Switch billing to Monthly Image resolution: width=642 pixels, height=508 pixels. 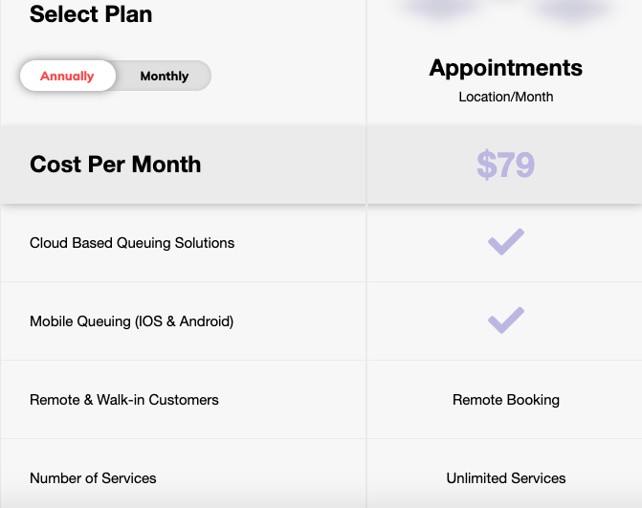(165, 76)
